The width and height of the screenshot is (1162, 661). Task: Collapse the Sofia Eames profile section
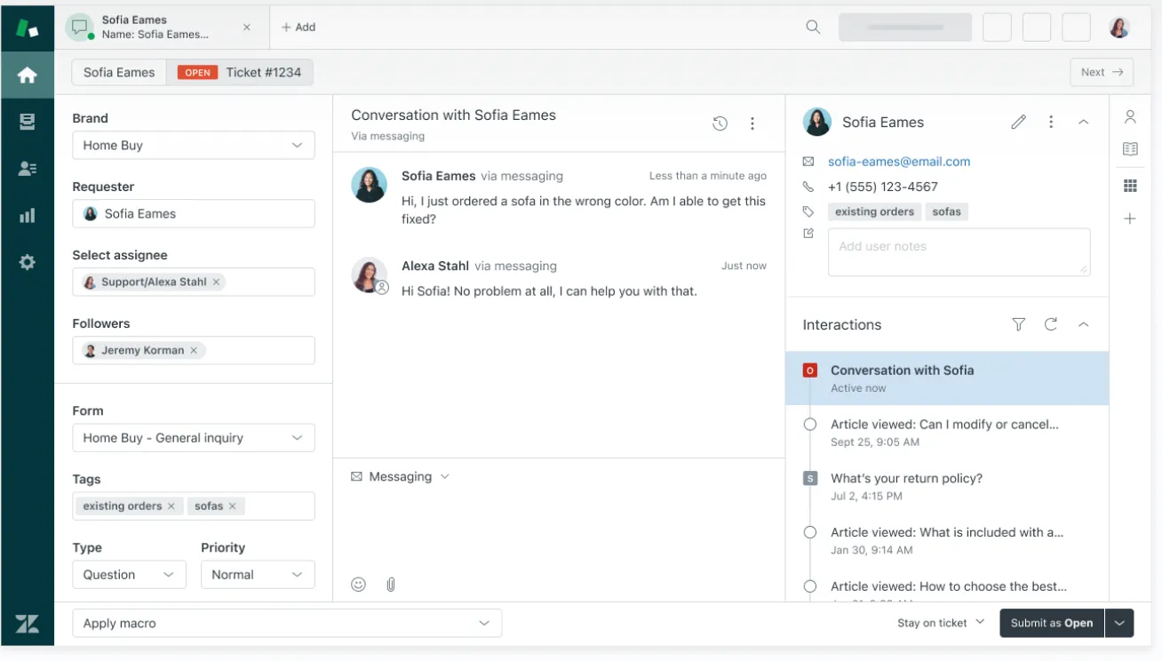1083,122
